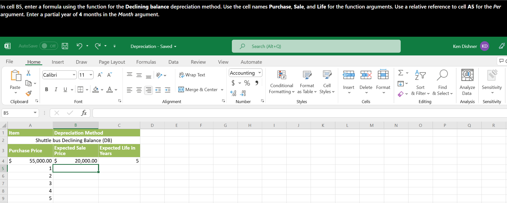Click the Format cells button
This screenshot has width=507, height=203.
[383, 82]
